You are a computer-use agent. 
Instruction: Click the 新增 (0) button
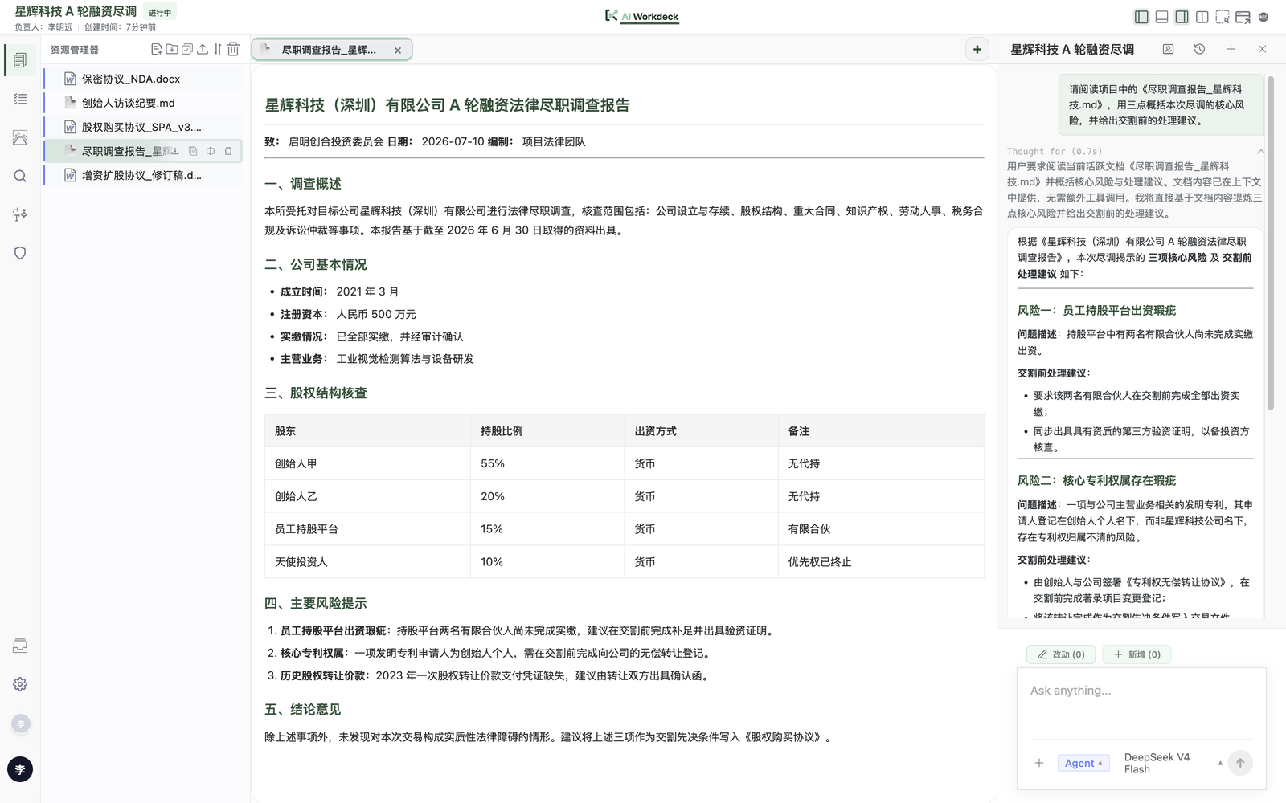coord(1137,654)
